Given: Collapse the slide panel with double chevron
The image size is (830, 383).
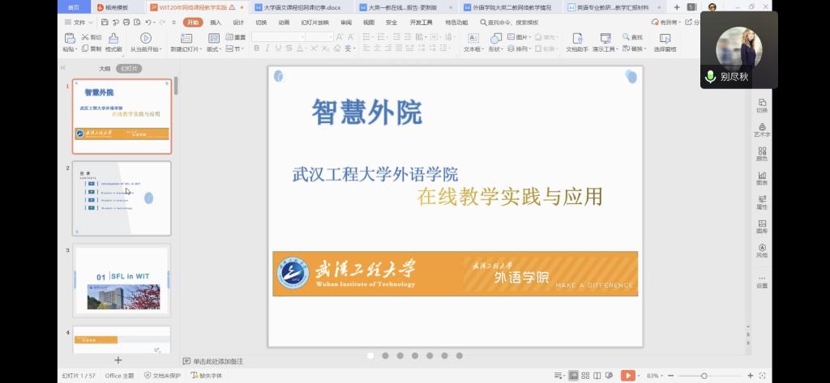Looking at the screenshot, I should [63, 68].
